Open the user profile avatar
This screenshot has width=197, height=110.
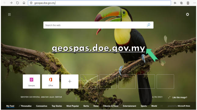point(188,3)
